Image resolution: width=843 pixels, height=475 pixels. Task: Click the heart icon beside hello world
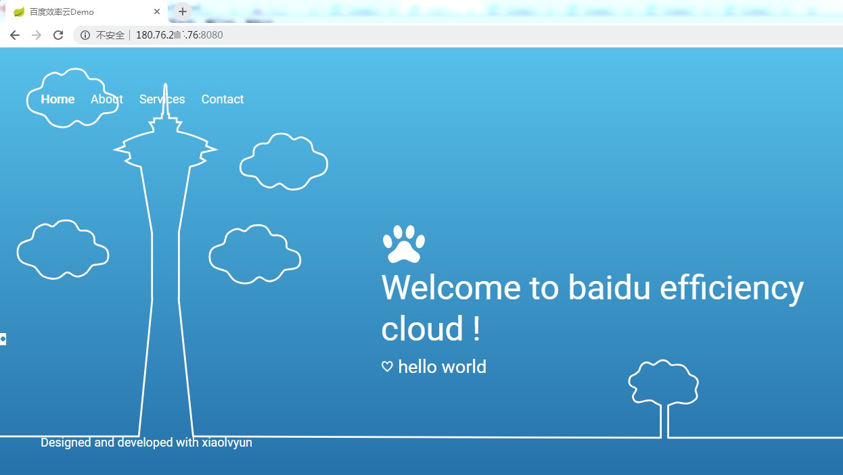pos(387,367)
